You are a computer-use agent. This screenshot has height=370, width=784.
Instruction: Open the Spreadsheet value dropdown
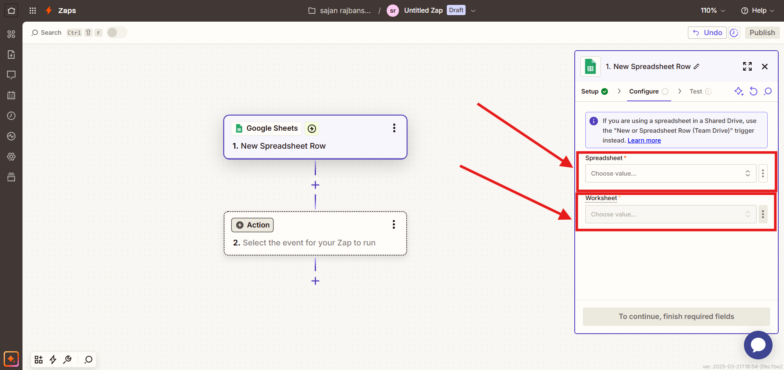(x=671, y=174)
